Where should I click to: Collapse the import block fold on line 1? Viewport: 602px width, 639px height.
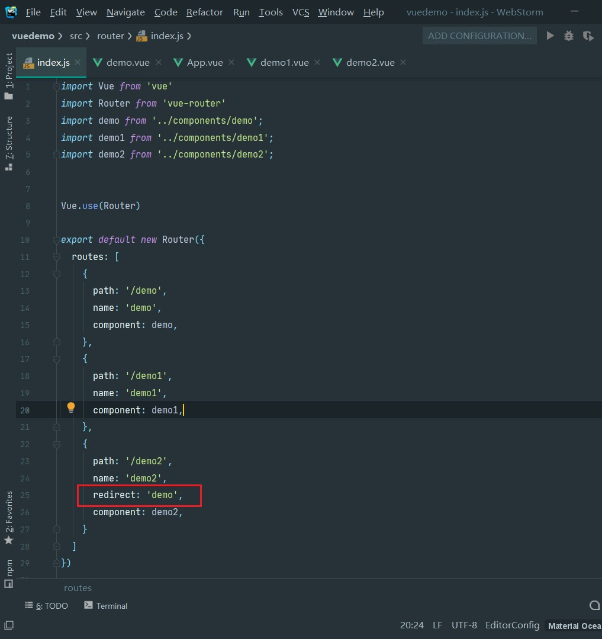[x=57, y=86]
